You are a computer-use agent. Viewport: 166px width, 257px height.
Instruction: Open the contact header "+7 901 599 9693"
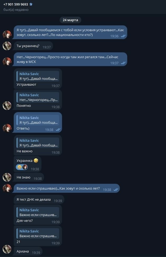coord(16,4)
